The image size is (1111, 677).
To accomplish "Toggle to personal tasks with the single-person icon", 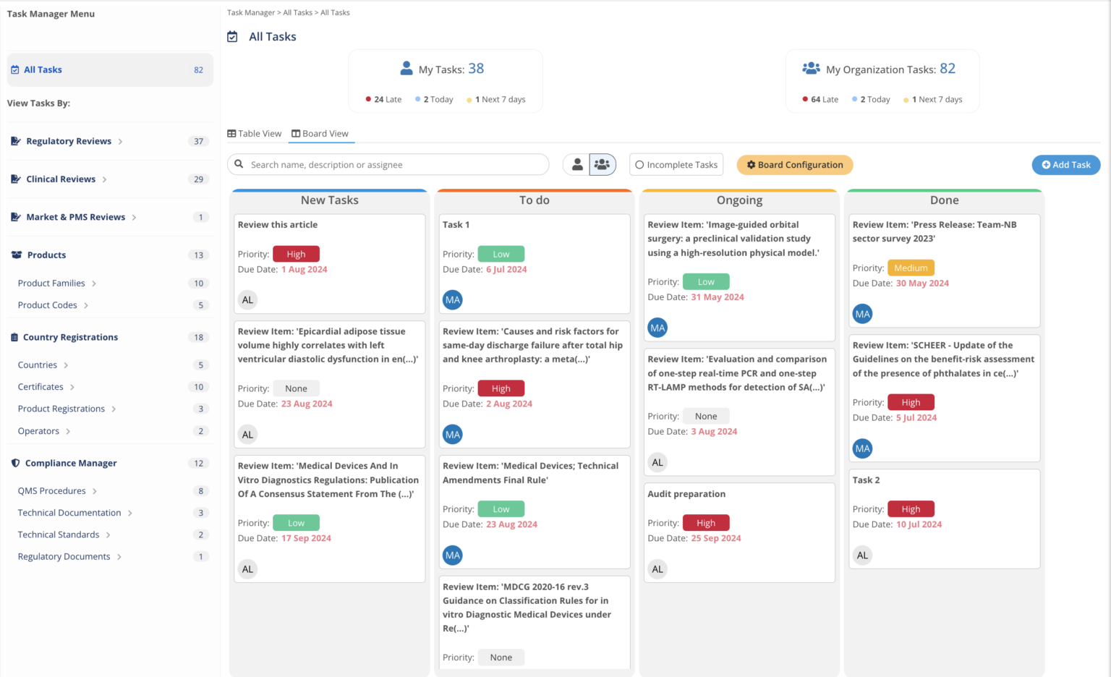I will [576, 164].
